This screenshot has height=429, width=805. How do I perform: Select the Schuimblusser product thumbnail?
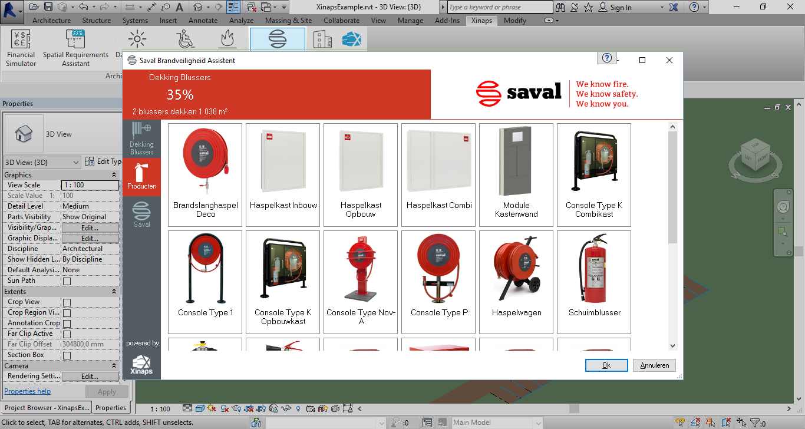(x=594, y=282)
